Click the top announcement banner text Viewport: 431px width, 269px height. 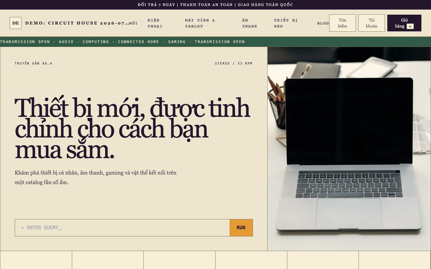click(x=215, y=5)
